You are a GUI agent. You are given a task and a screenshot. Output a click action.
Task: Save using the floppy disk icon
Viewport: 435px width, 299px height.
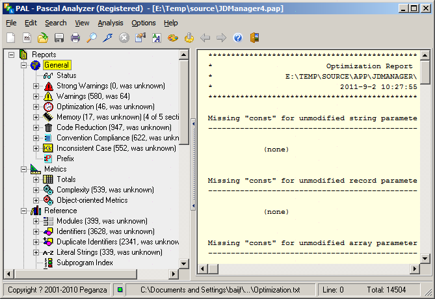coord(59,38)
